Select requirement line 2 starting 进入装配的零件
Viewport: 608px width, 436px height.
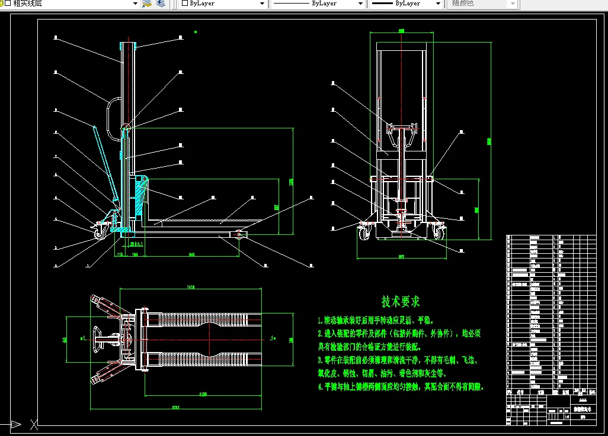tap(399, 334)
